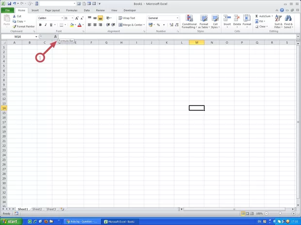This screenshot has width=301, height=225.
Task: Switch to Sheet2 worksheet tab
Action: [37, 209]
